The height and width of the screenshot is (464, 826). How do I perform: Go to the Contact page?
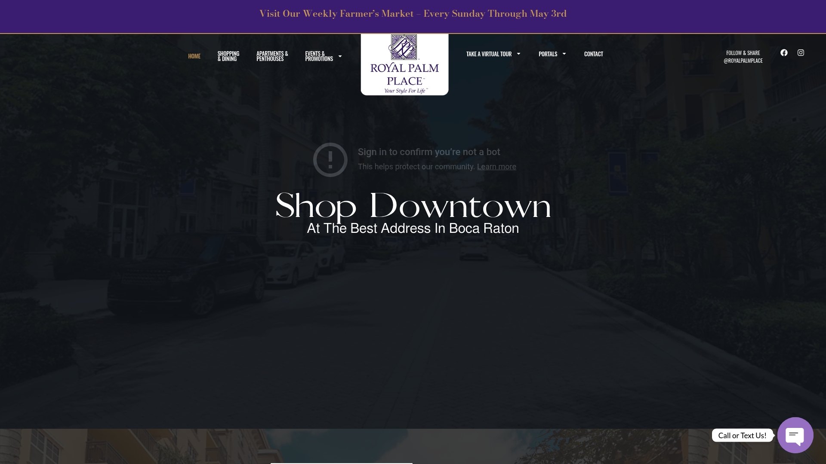click(593, 54)
